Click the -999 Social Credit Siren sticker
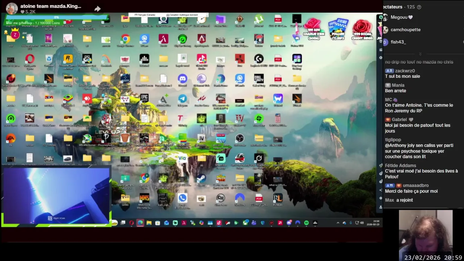The width and height of the screenshot is (464, 261). click(x=362, y=29)
